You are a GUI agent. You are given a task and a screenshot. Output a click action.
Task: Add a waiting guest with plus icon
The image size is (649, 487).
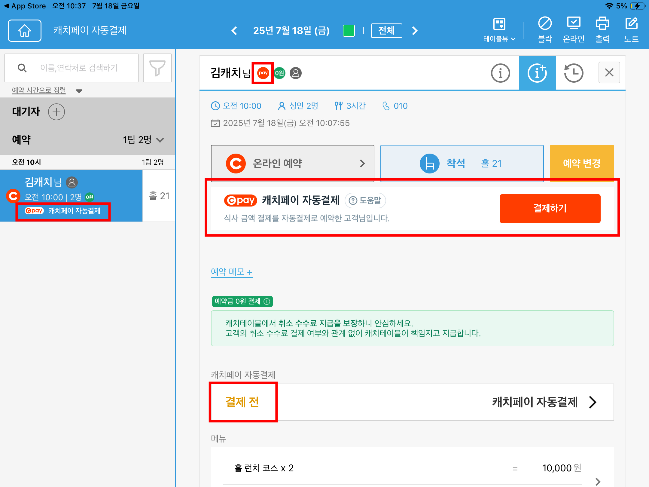[56, 112]
